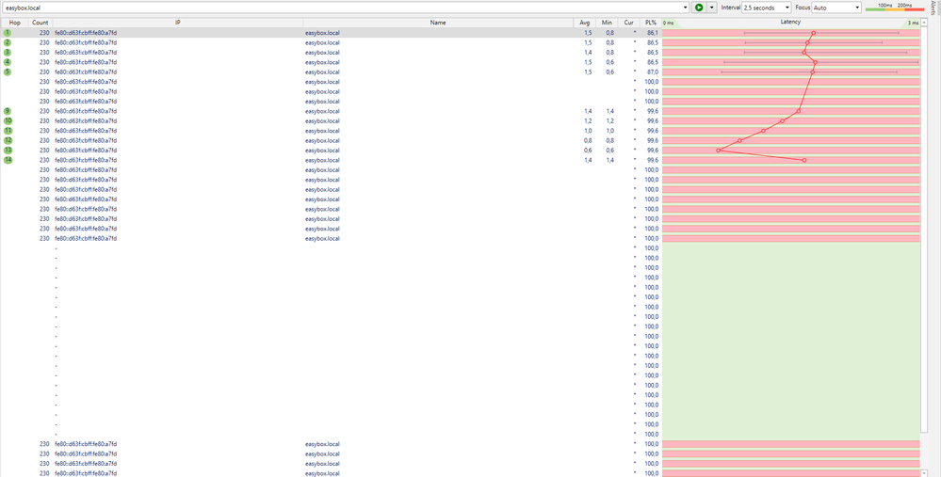Image resolution: width=941 pixels, height=477 pixels.
Task: Click the IP column header
Action: point(178,23)
